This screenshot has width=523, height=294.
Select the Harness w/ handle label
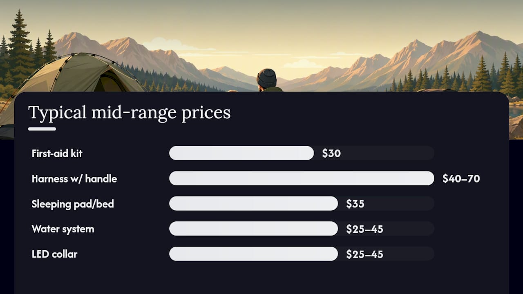click(74, 179)
